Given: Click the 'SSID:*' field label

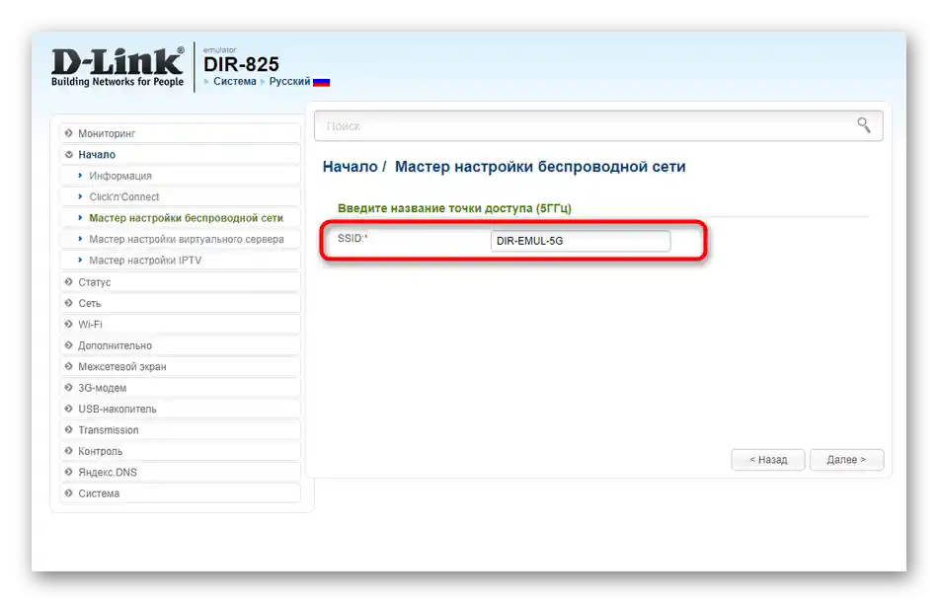Looking at the screenshot, I should tap(352, 238).
